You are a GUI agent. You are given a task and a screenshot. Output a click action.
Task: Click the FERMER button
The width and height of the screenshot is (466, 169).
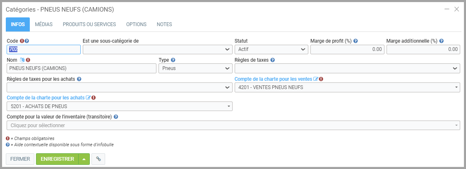[20, 159]
